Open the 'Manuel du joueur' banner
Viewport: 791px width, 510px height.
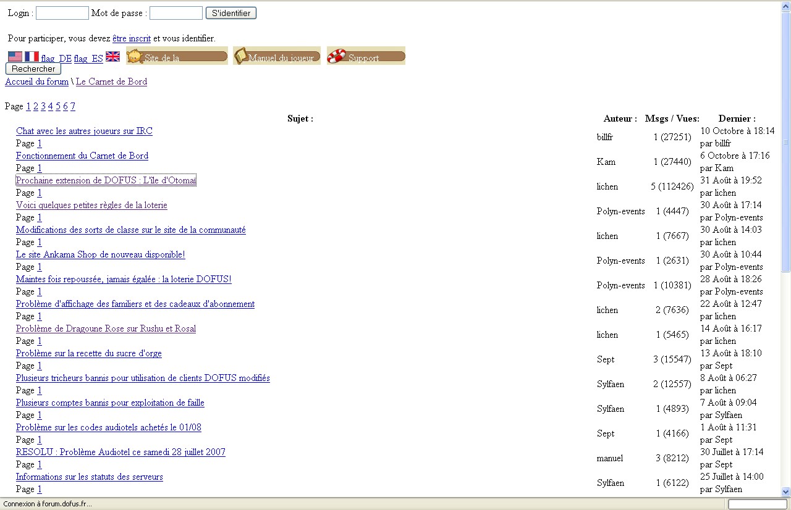coord(277,56)
